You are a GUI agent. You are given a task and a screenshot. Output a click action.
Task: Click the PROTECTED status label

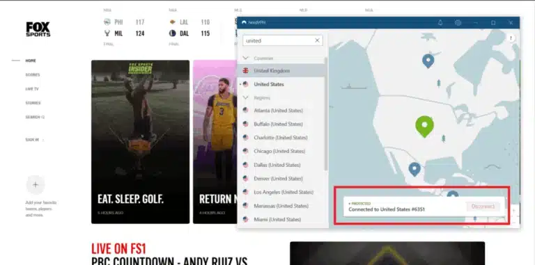(x=360, y=203)
